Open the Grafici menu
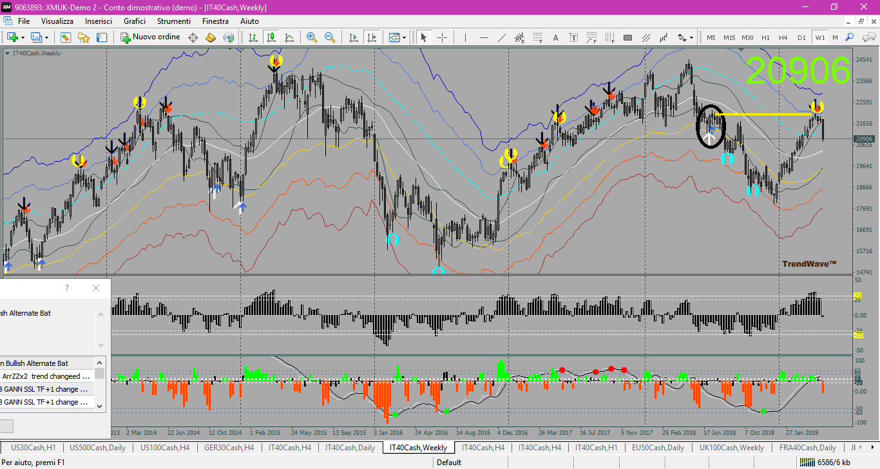This screenshot has height=469, width=880. point(135,21)
